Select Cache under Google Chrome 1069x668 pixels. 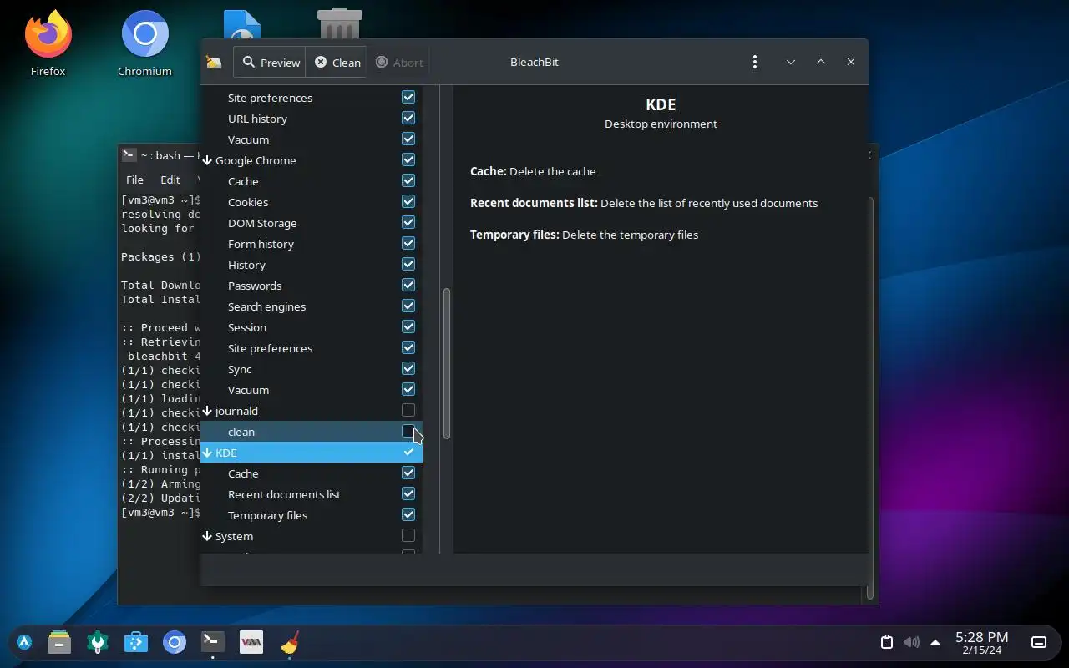pos(311,181)
